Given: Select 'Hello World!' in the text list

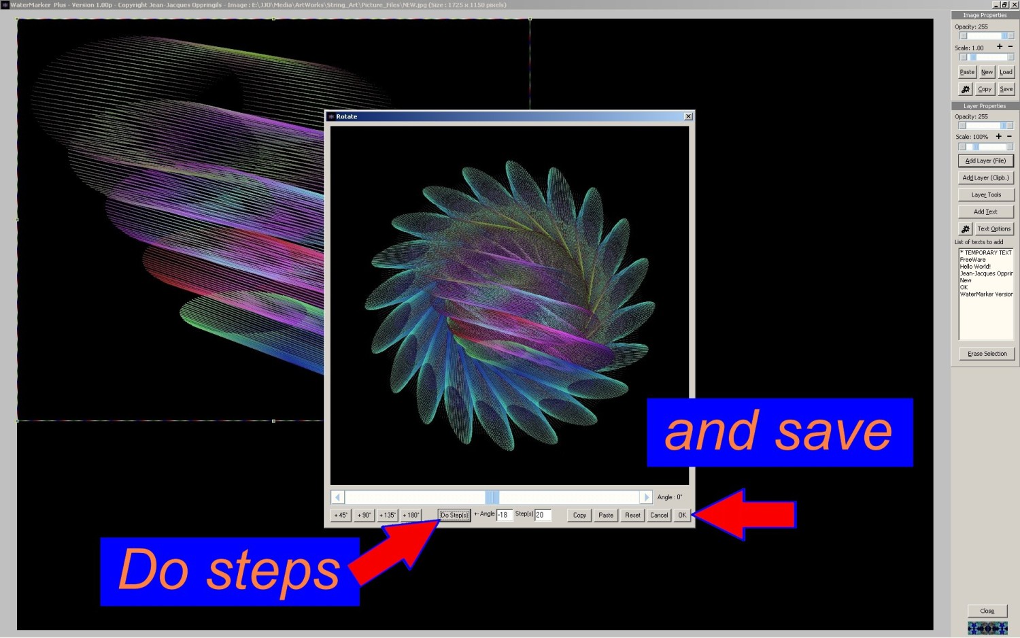Looking at the screenshot, I should point(975,267).
